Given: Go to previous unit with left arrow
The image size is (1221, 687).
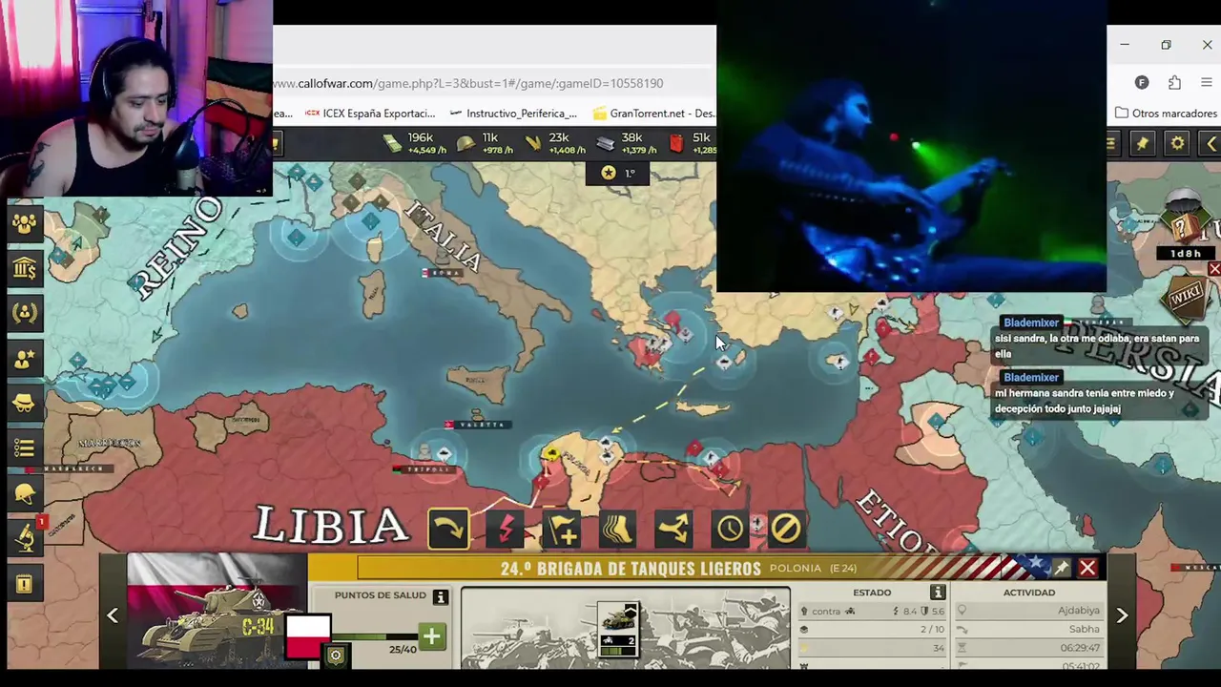Looking at the screenshot, I should point(113,616).
